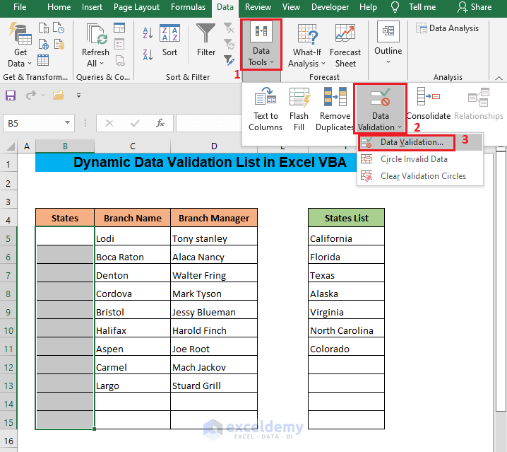This screenshot has height=452, width=507.
Task: Expand the Outline group
Action: 388,42
